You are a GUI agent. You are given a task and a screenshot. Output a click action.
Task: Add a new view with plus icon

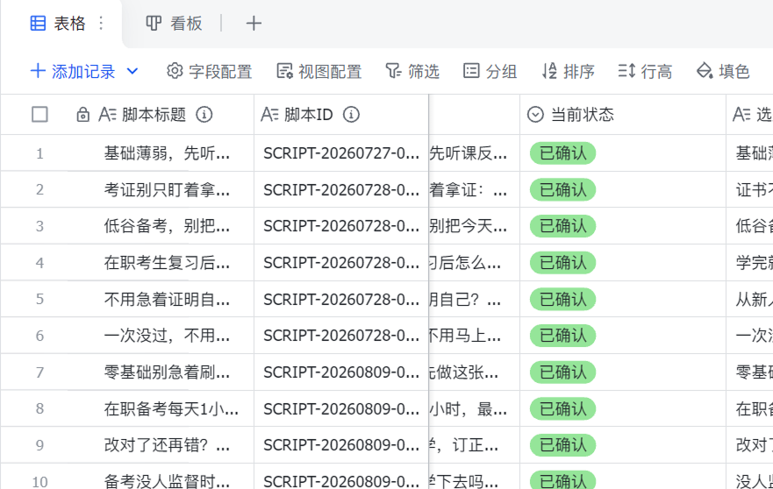(254, 23)
